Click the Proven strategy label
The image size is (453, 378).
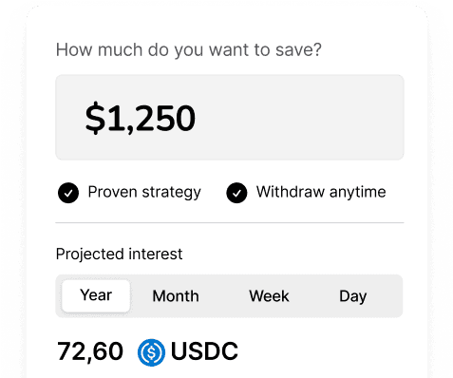point(144,192)
